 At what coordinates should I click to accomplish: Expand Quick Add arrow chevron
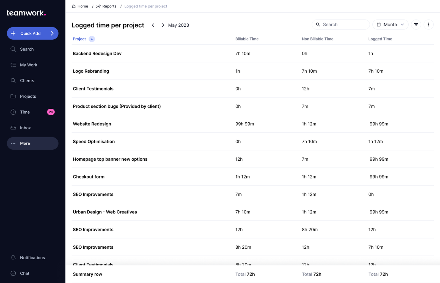[x=52, y=33]
